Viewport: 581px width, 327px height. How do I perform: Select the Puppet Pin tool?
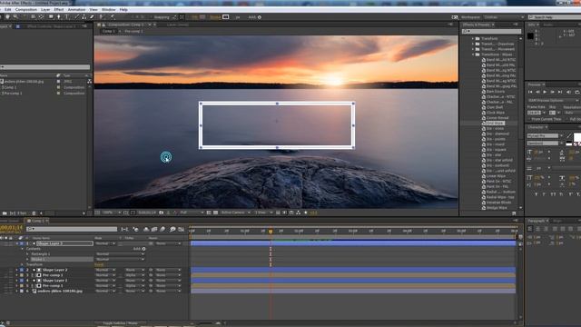(113, 17)
